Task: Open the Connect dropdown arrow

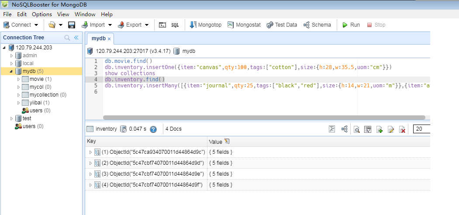Action: click(x=36, y=25)
